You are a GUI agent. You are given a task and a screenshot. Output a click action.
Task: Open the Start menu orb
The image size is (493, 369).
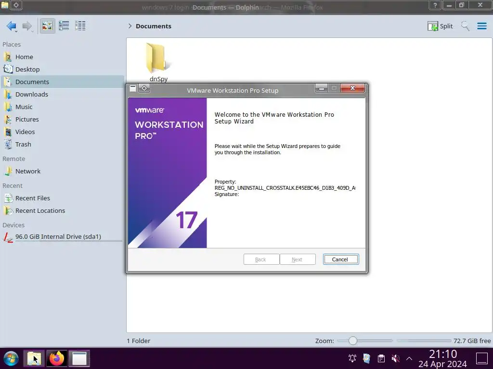click(11, 358)
